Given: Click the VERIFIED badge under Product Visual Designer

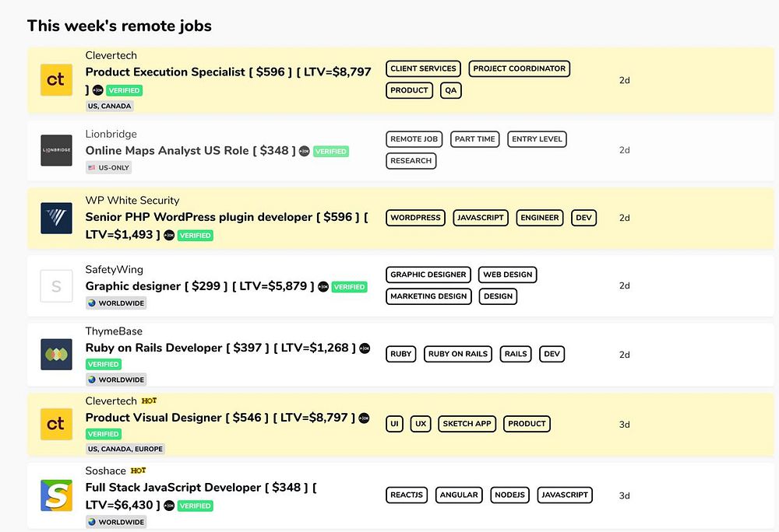Looking at the screenshot, I should click(x=104, y=434).
